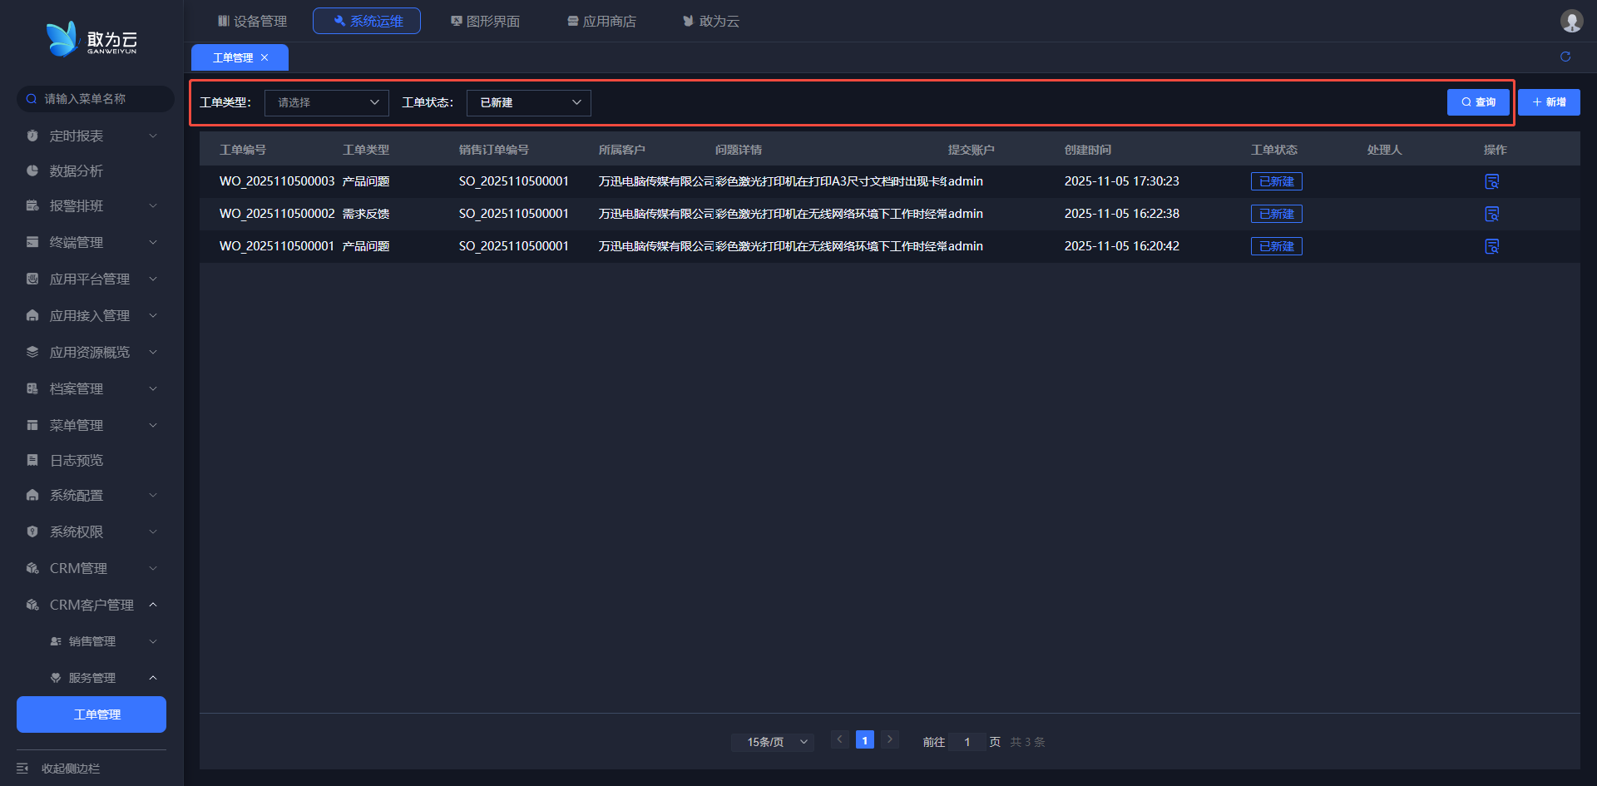Open details icon for work order WO_2025110500003
This screenshot has height=786, width=1597.
(x=1491, y=181)
